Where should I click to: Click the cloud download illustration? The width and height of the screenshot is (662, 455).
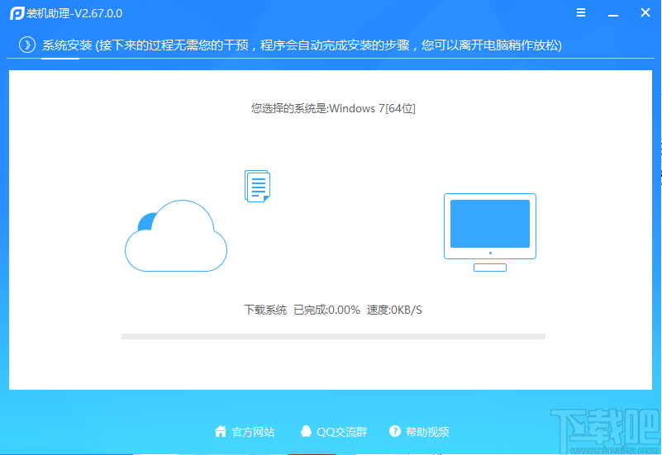point(176,235)
